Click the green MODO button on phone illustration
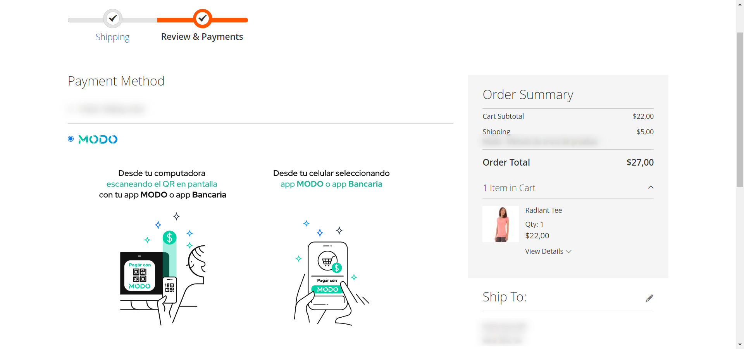This screenshot has height=349, width=744. [327, 289]
